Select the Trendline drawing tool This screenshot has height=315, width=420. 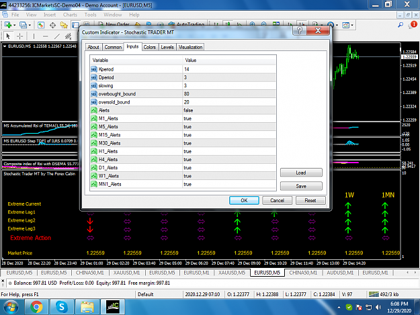point(57,36)
